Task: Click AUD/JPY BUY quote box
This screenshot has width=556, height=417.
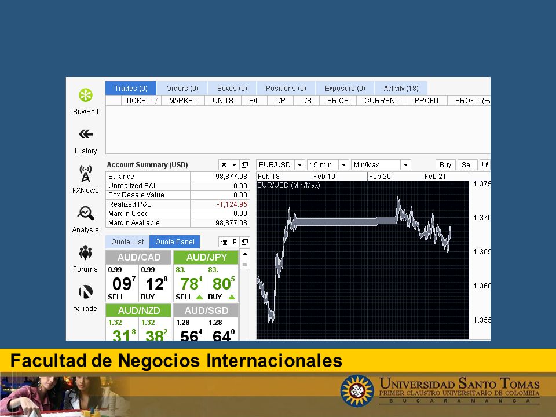Action: (222, 283)
